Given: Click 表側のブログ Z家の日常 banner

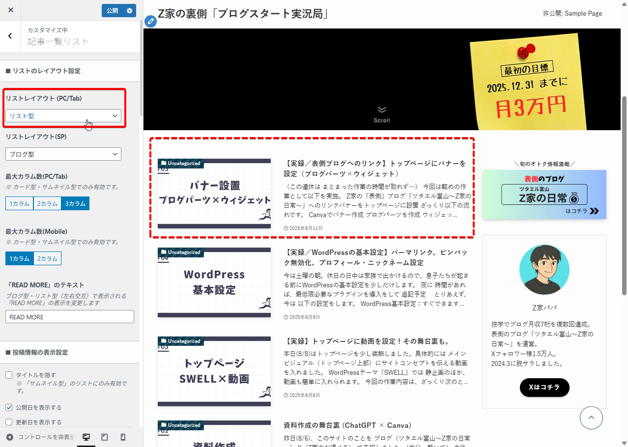Looking at the screenshot, I should click(544, 195).
